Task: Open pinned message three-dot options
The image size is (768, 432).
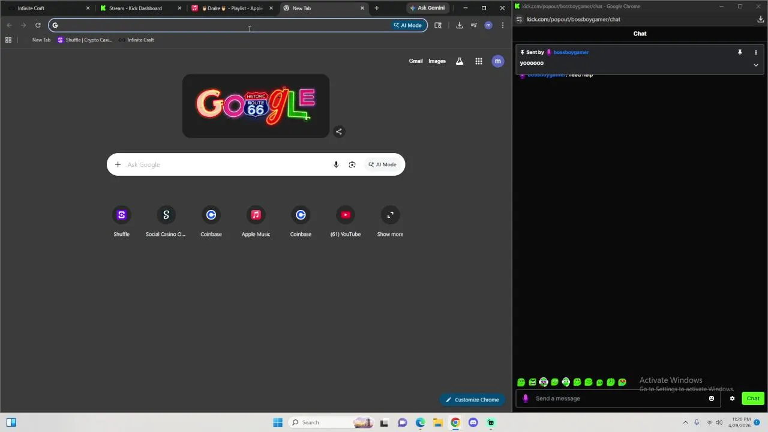Action: pos(756,52)
